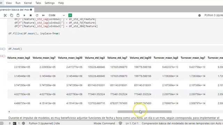The width and height of the screenshot is (223, 125).
Task: Click the horizontal scrollbar thumb of the output
Action: click(x=145, y=112)
